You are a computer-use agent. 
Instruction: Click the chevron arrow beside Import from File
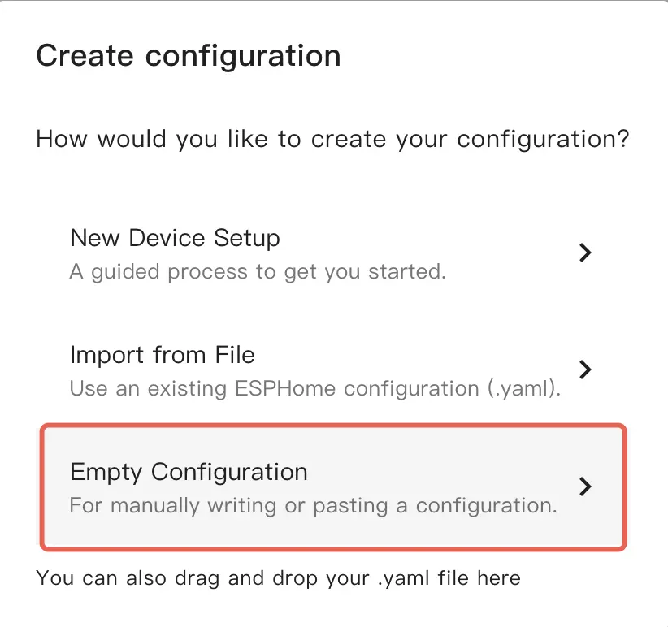tap(584, 370)
